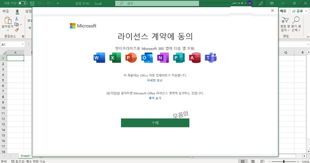Select cell A1 in the worksheet
This screenshot has width=310, height=163.
click(16, 58)
